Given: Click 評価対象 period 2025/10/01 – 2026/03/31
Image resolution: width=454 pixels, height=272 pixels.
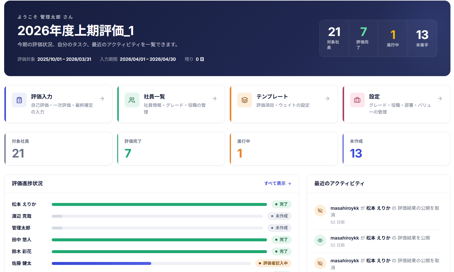Looking at the screenshot, I should pos(54,59).
